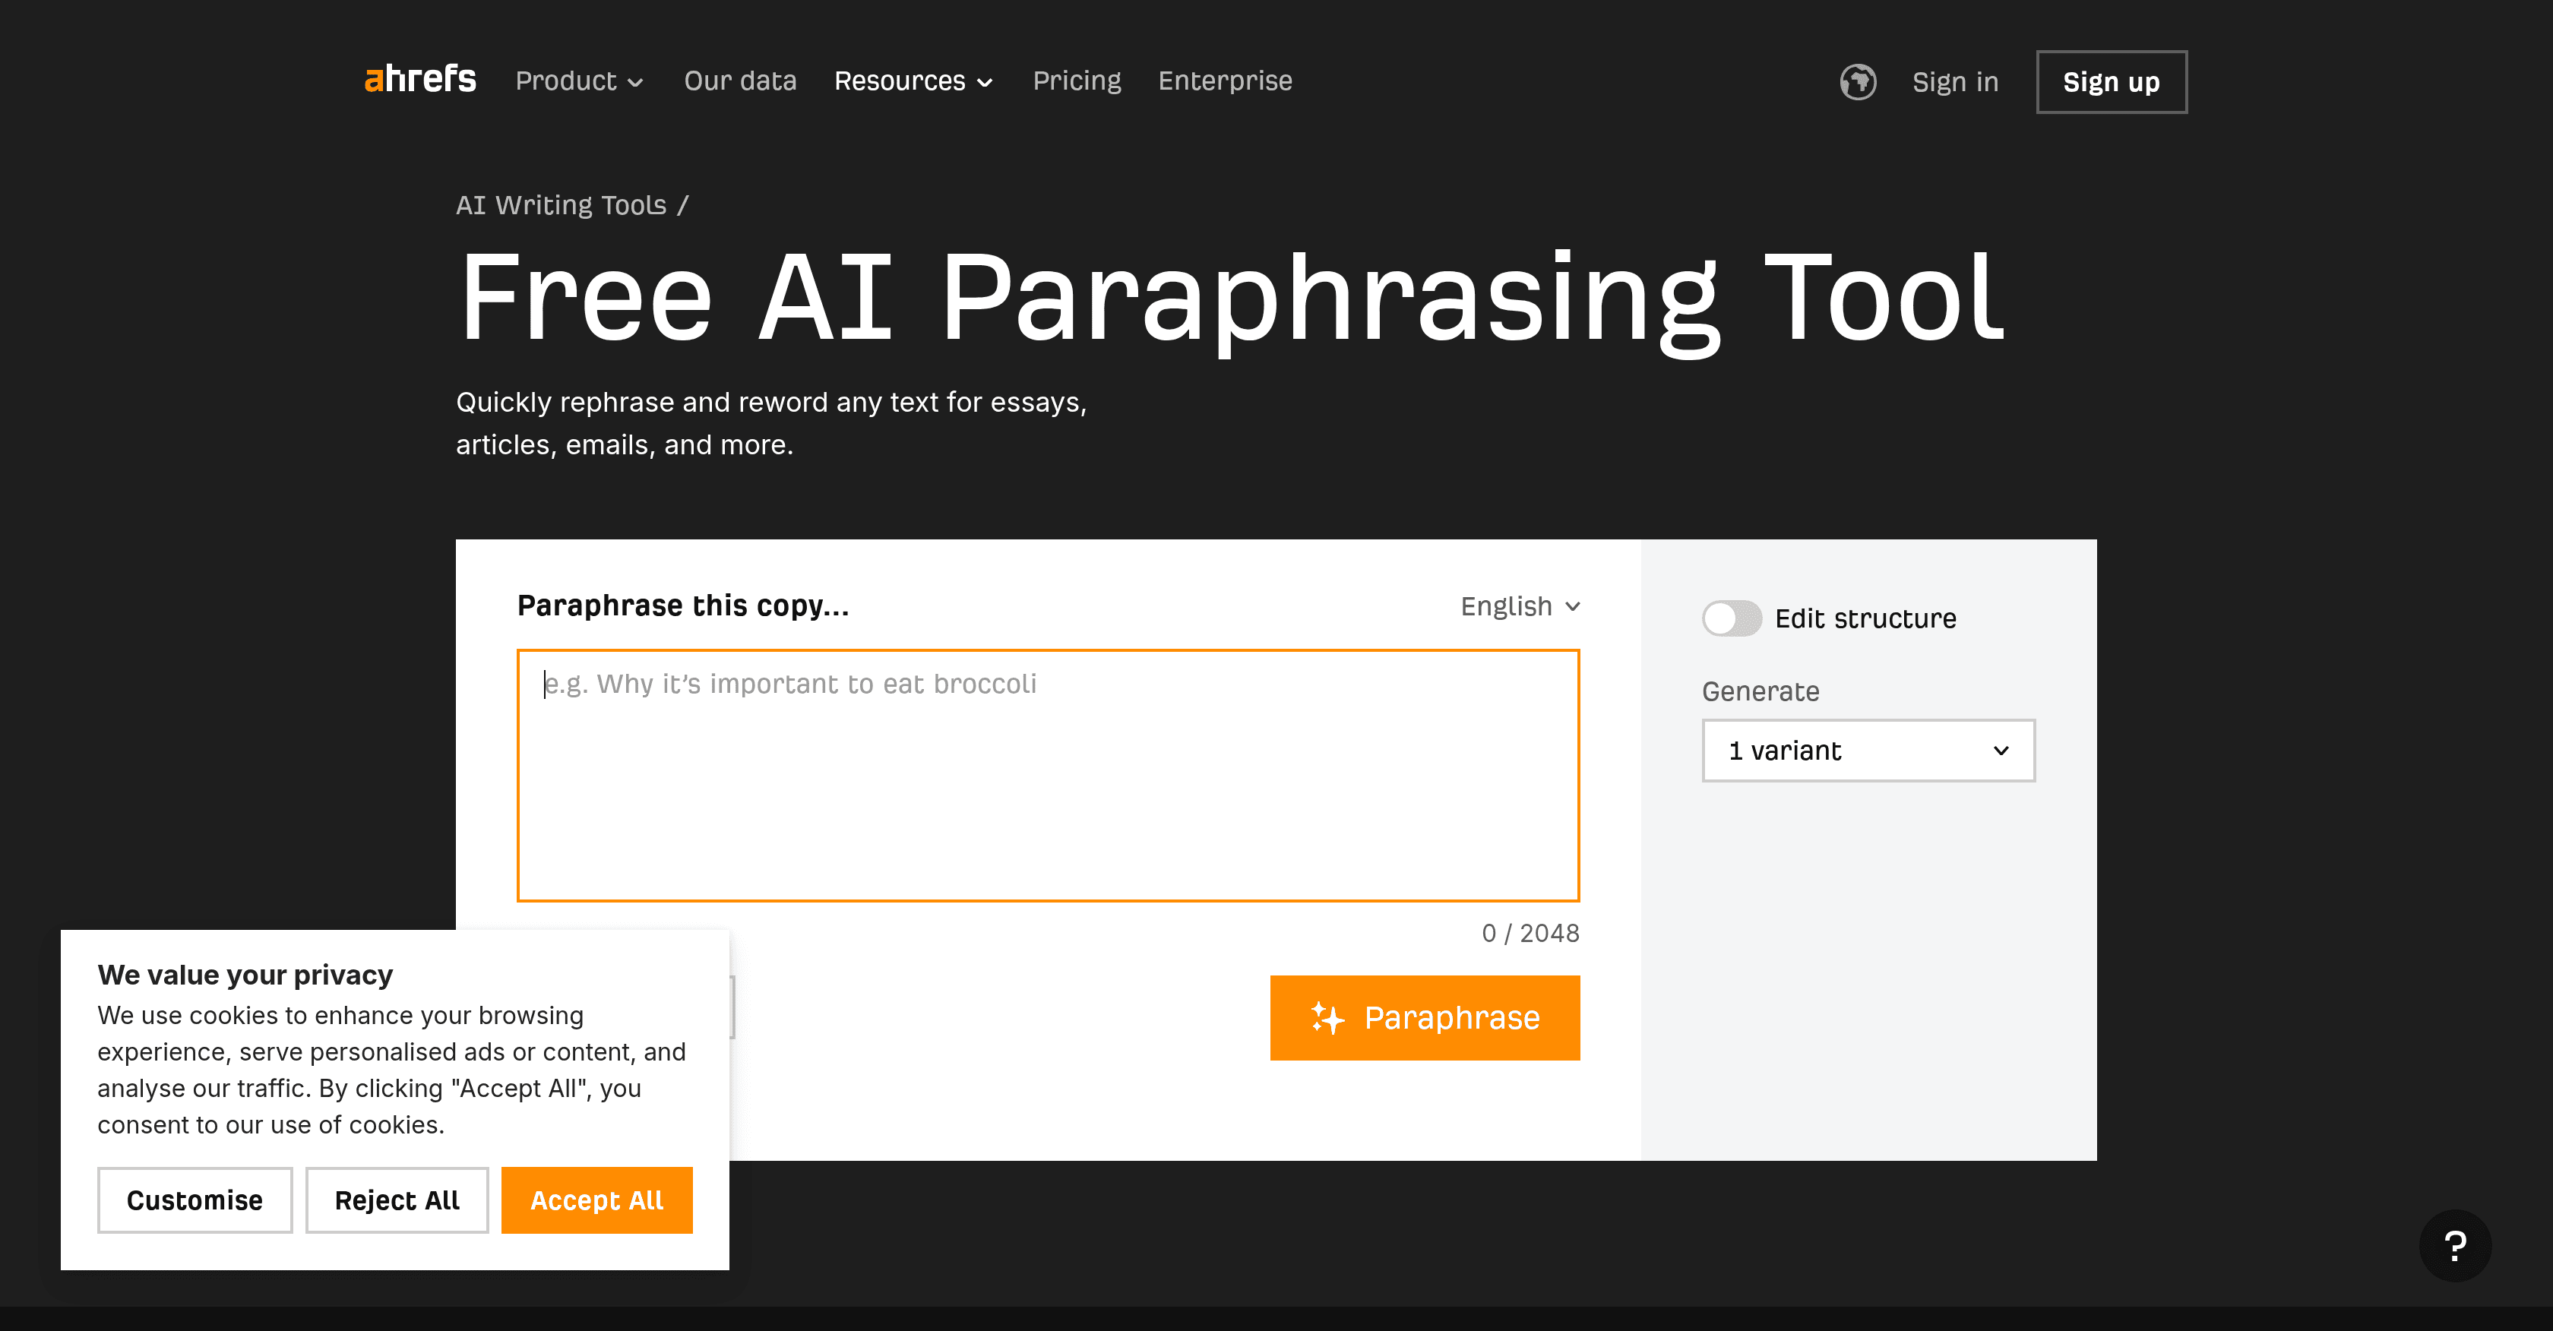Click the sparkles icon on the Paraphrase button
Image resolution: width=2553 pixels, height=1331 pixels.
1328,1016
